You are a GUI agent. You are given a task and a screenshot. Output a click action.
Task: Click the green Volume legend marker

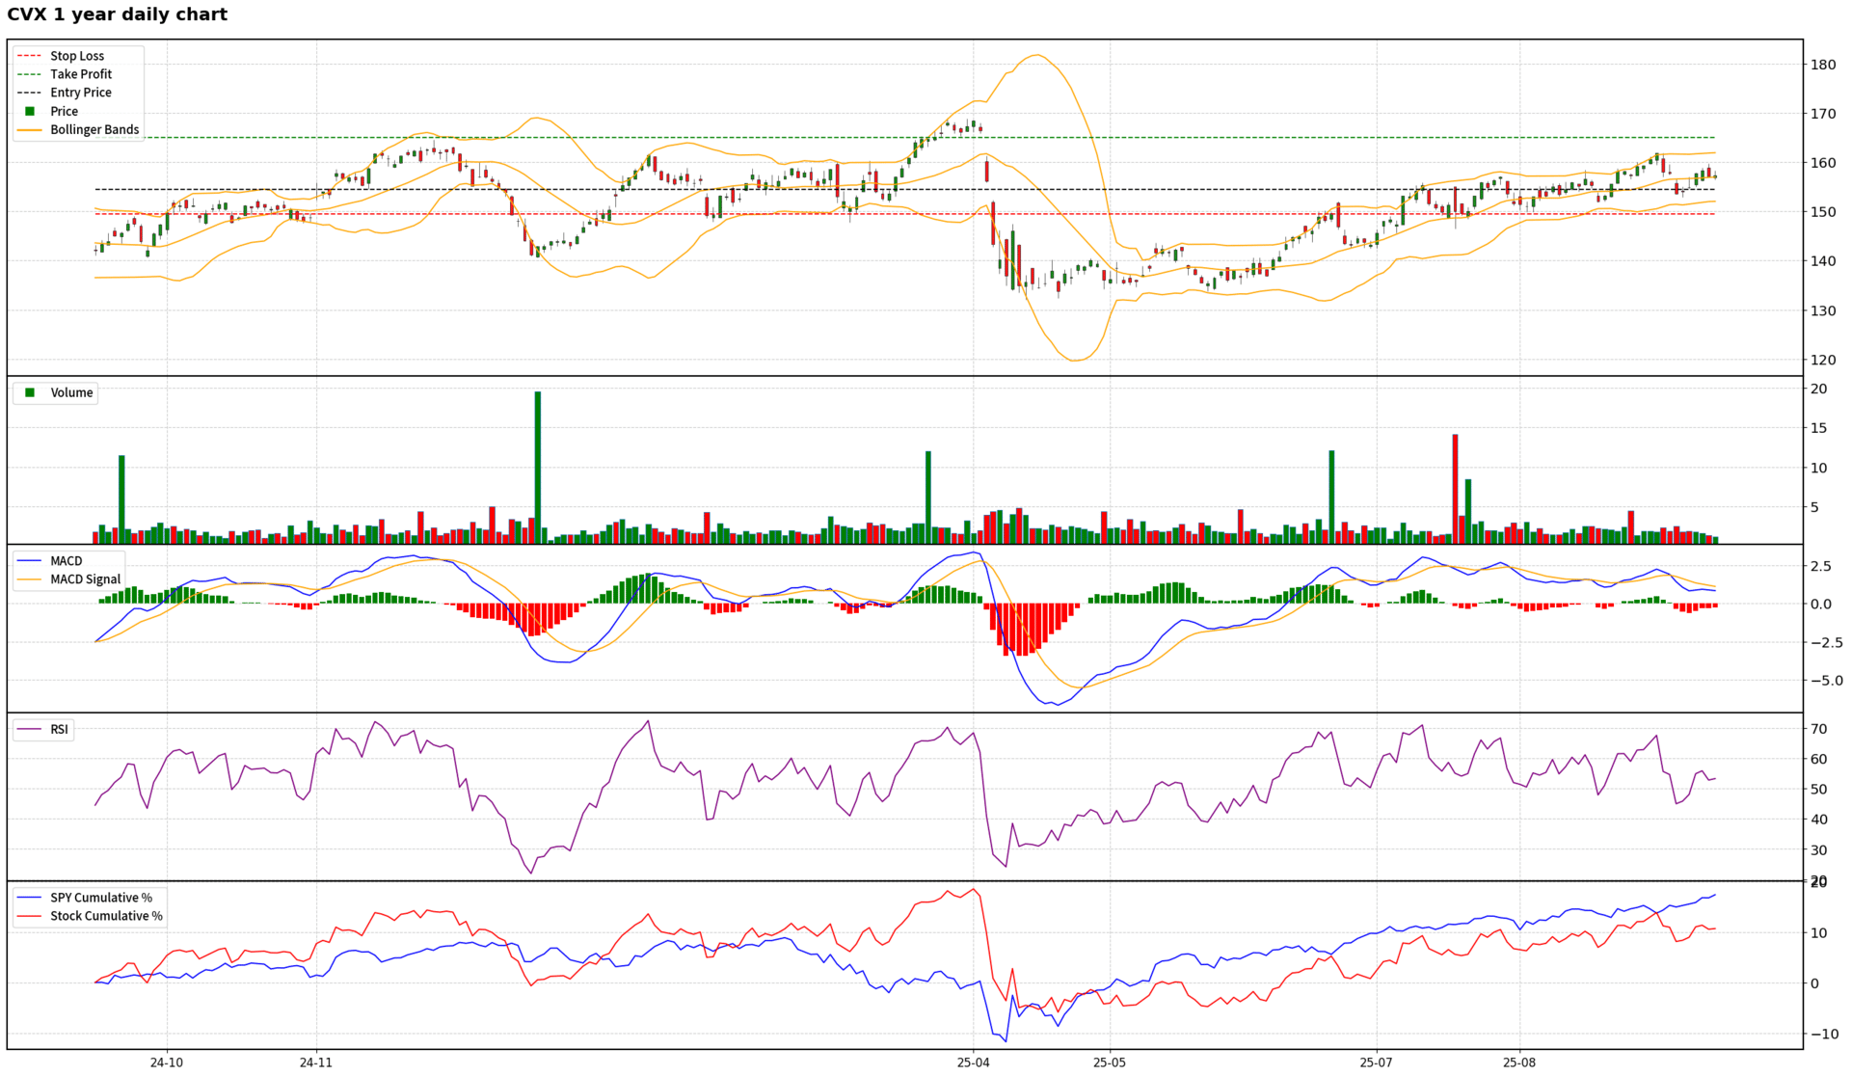30,392
